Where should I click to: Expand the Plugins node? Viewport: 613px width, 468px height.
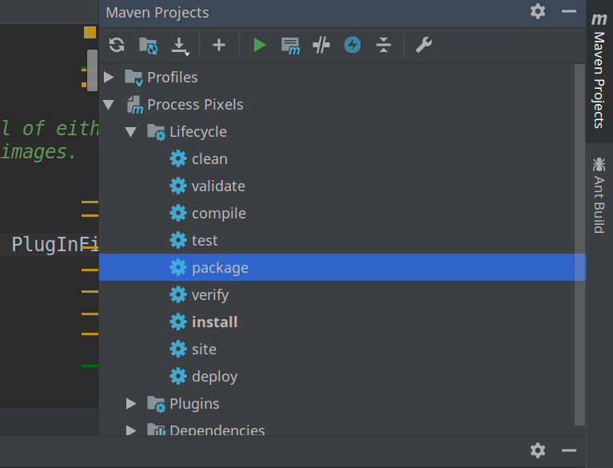tap(131, 404)
